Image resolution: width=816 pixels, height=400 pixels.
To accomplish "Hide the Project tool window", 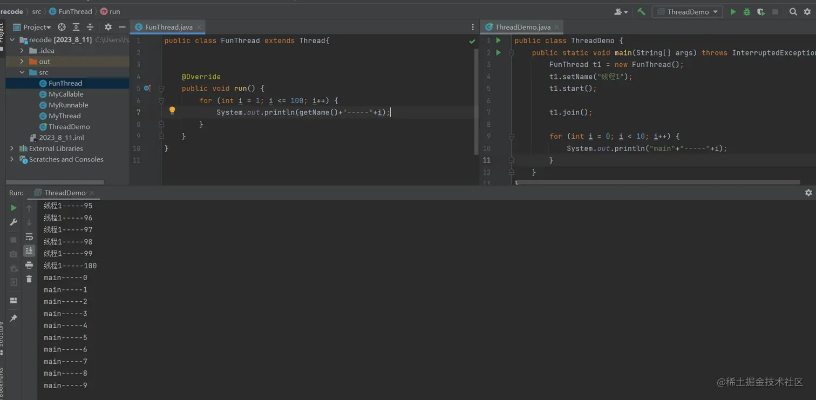I will click(x=122, y=27).
